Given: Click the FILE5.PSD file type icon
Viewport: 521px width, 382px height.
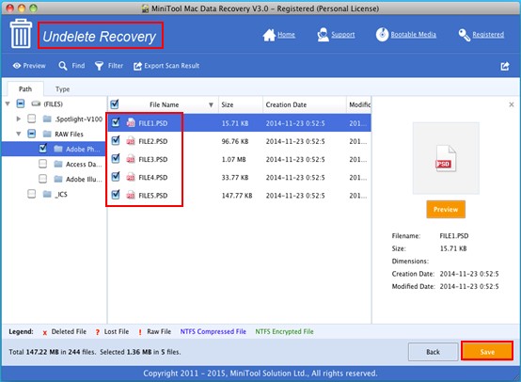Looking at the screenshot, I should [x=131, y=196].
